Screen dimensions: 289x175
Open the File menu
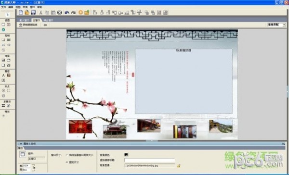click(x=3, y=7)
